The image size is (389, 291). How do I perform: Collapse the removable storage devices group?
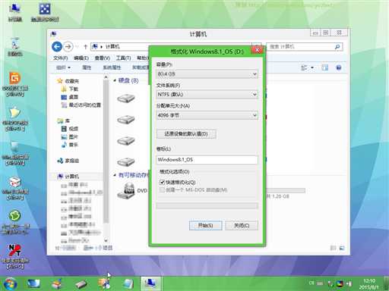115,175
